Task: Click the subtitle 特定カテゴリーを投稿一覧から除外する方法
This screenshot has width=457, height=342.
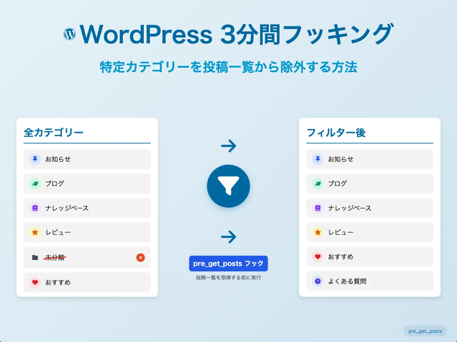Action: [228, 67]
